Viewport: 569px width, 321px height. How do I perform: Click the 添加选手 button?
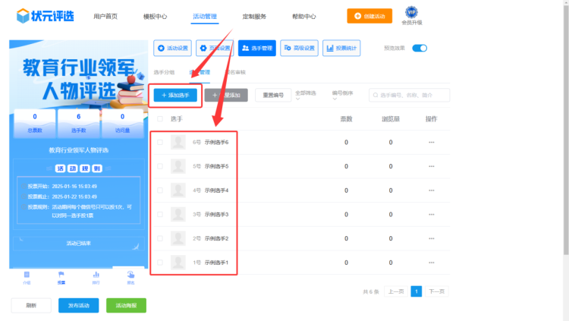click(176, 95)
